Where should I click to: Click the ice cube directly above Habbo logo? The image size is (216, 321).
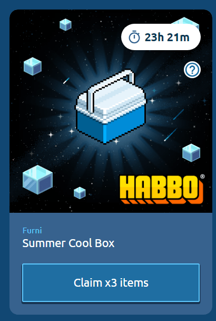coord(191,153)
